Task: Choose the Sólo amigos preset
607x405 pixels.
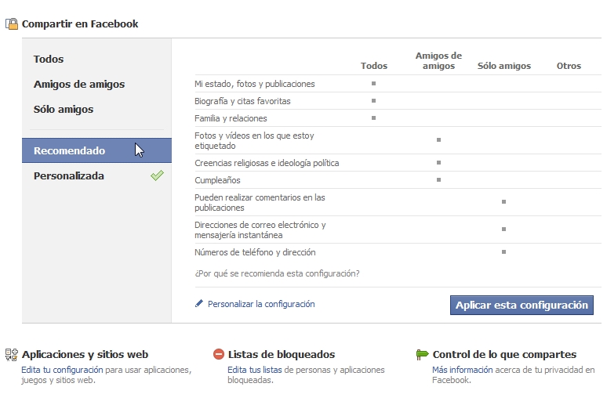Action: (x=64, y=110)
